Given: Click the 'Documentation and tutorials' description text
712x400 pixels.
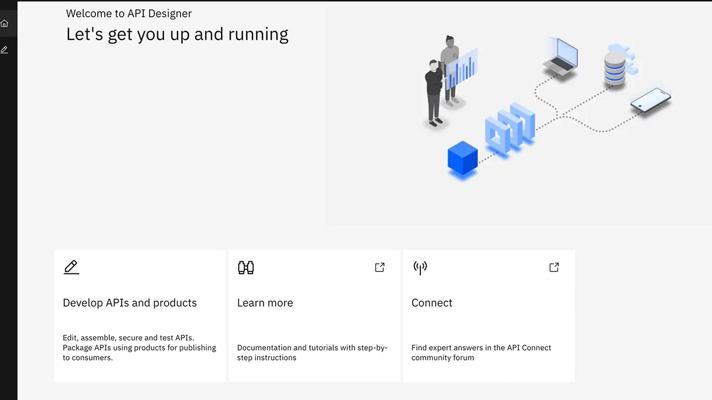Looking at the screenshot, I should 312,352.
